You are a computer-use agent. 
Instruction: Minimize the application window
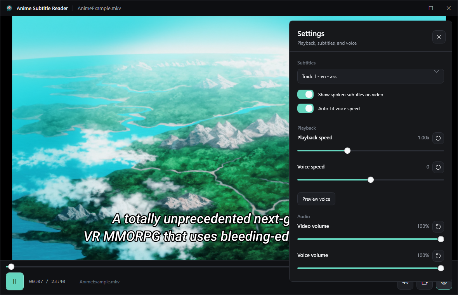coord(413,8)
